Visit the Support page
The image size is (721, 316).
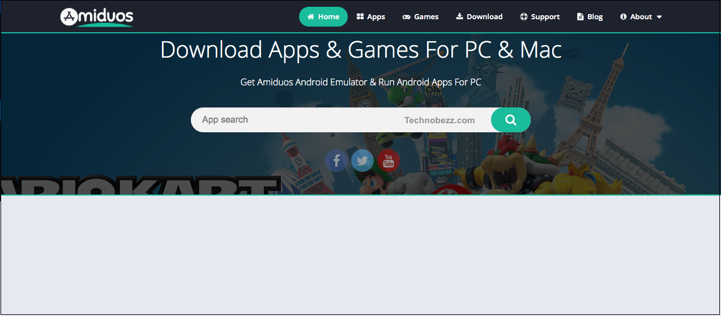540,17
